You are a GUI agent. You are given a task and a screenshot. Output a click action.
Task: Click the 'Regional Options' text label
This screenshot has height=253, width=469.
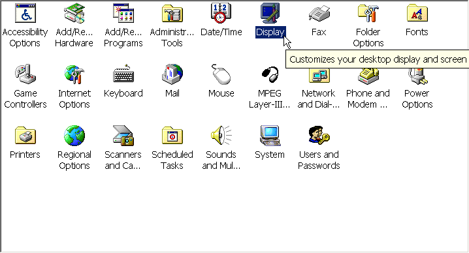click(74, 160)
